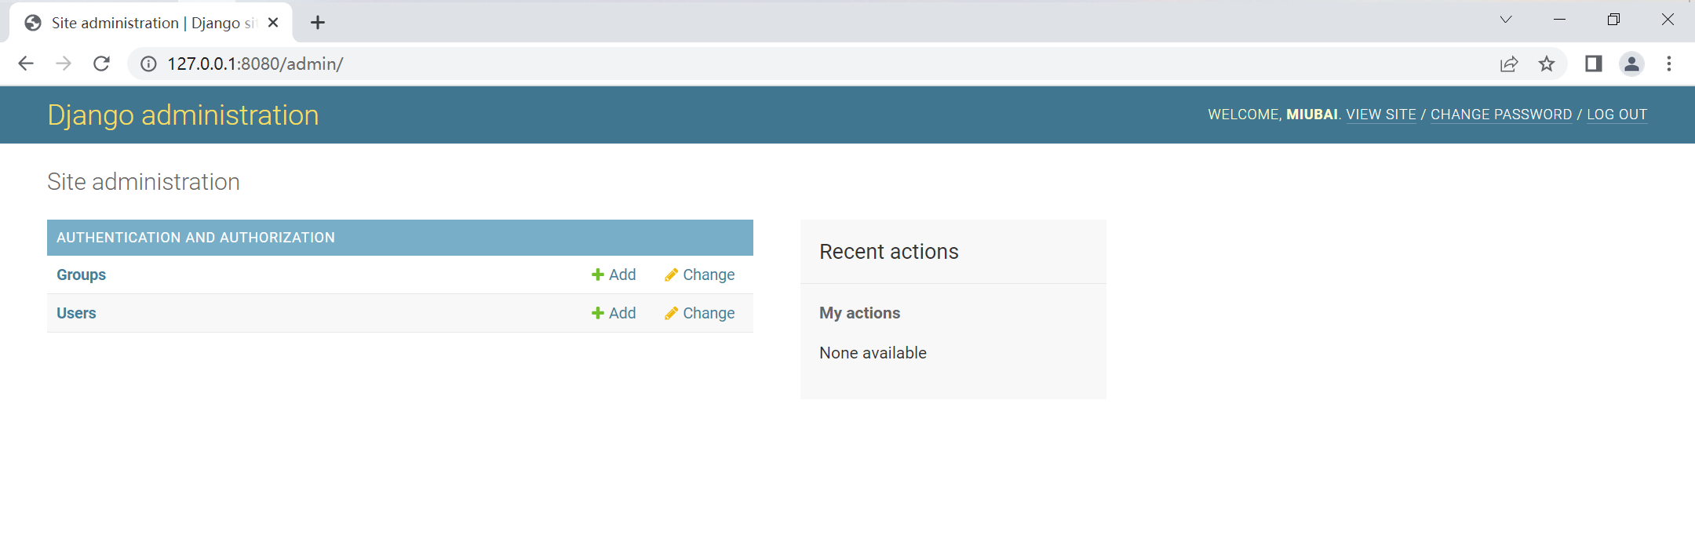Reload the admin page

pyautogui.click(x=101, y=64)
